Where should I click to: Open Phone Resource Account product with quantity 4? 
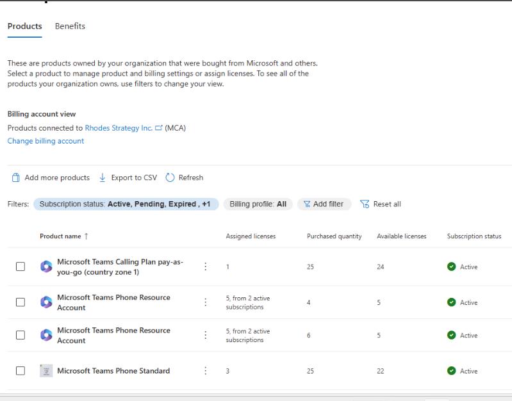(113, 302)
